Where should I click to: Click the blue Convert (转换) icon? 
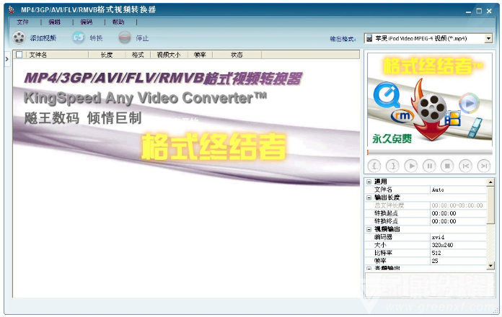click(x=79, y=37)
